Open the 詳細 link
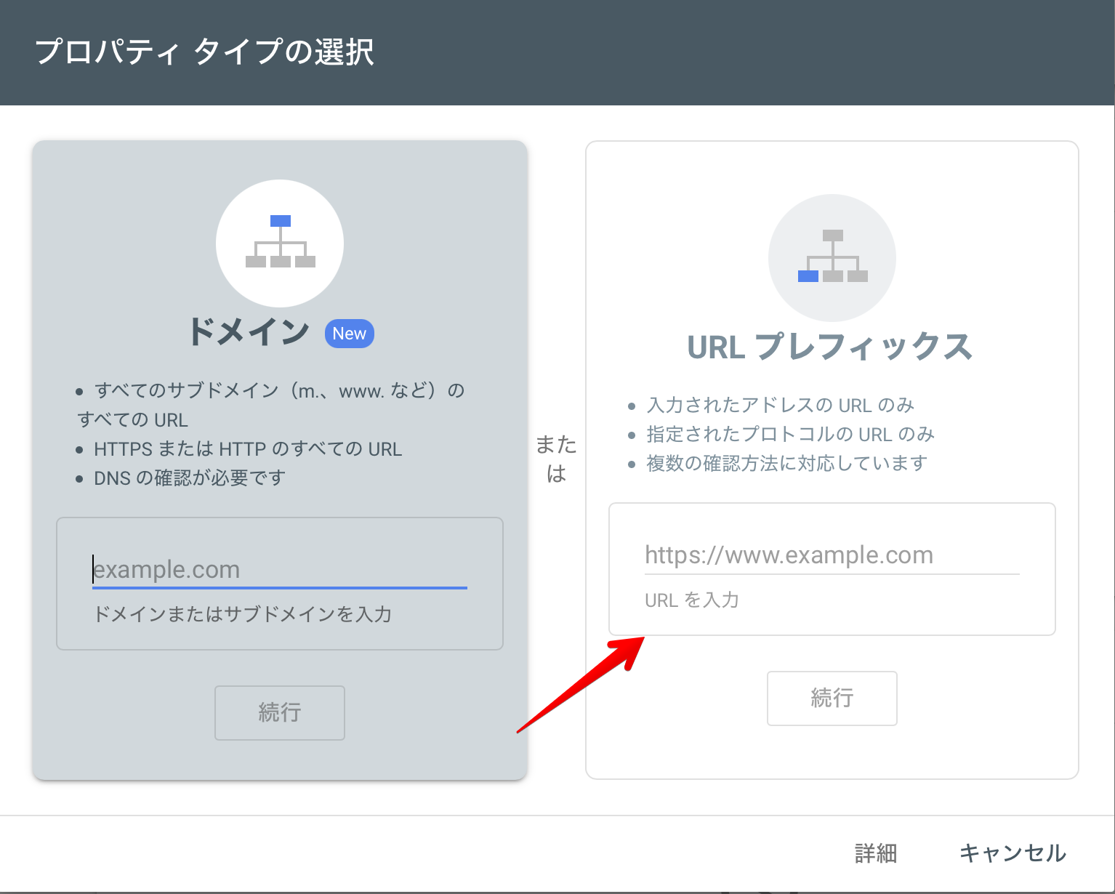1115x894 pixels. point(876,853)
